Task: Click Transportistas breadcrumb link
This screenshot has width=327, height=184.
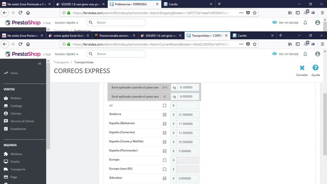Action: tap(84, 62)
